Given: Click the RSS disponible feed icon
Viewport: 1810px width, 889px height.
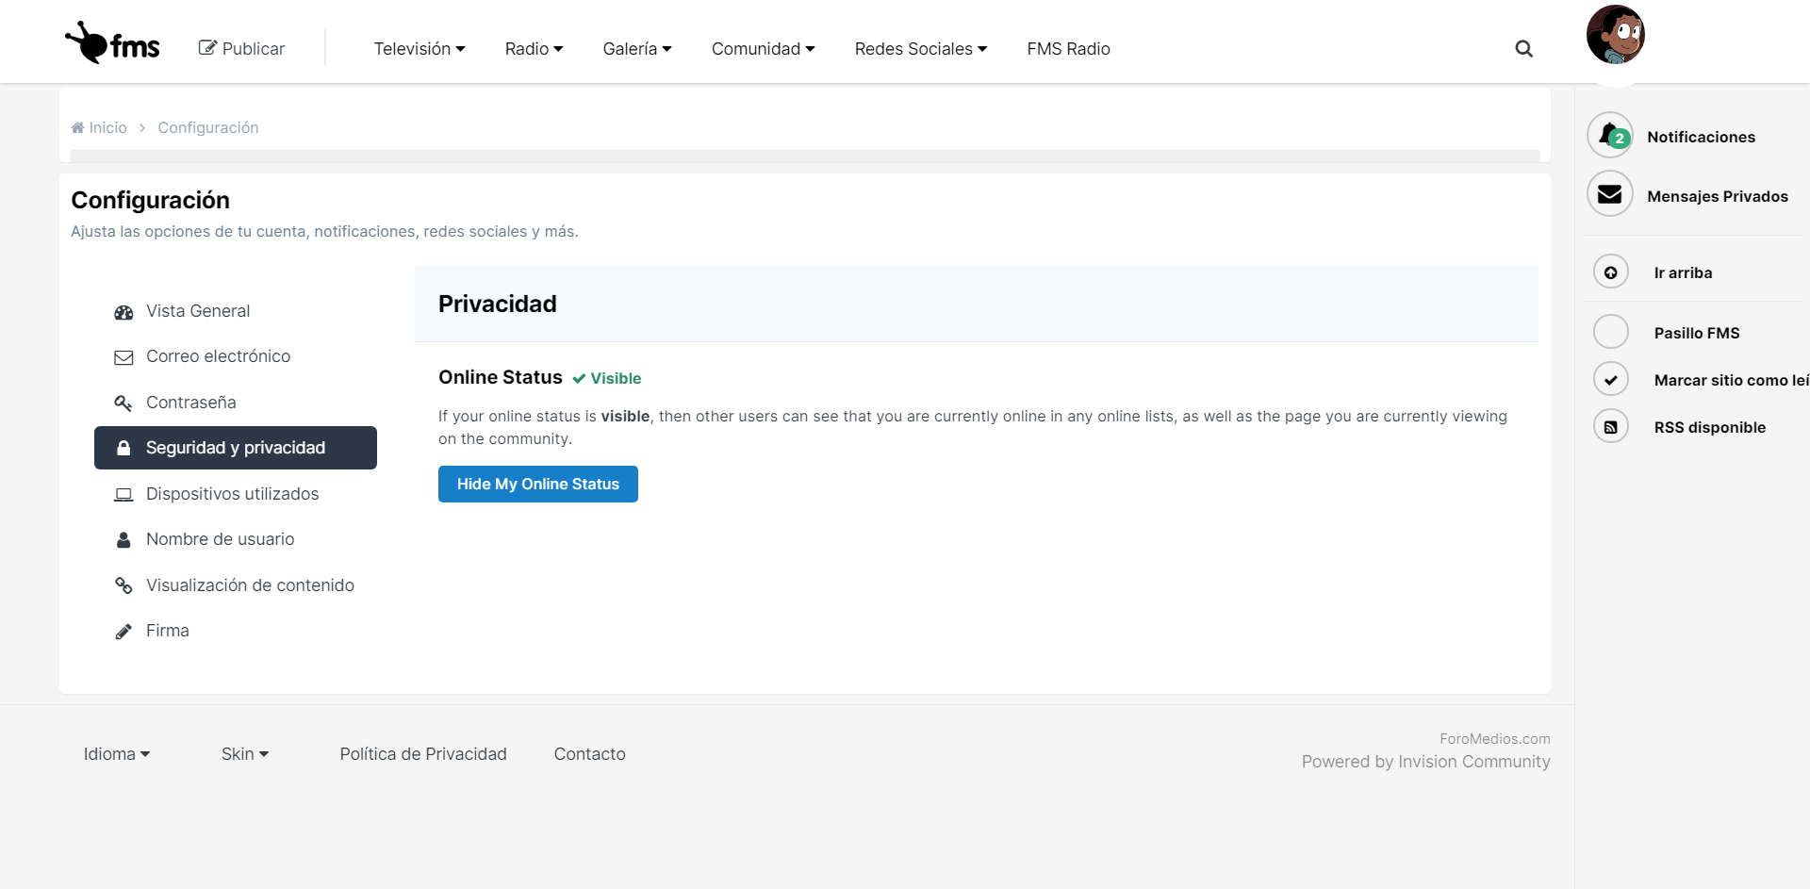Looking at the screenshot, I should 1611,427.
